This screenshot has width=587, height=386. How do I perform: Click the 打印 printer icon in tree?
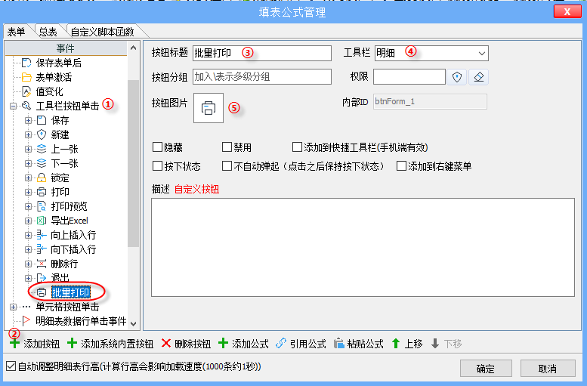(x=42, y=192)
